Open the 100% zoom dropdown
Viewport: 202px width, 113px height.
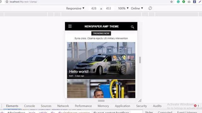(123, 8)
